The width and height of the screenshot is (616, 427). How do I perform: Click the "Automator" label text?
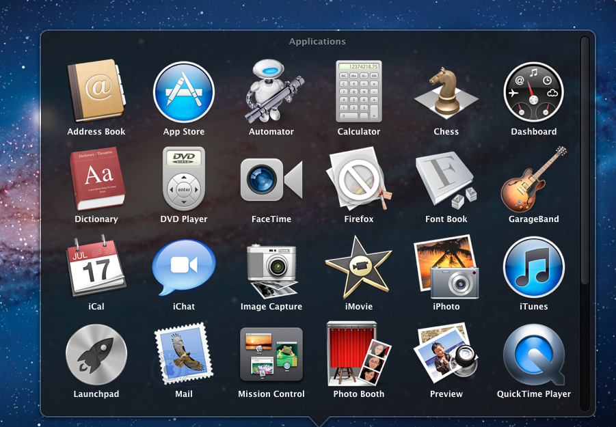[271, 131]
